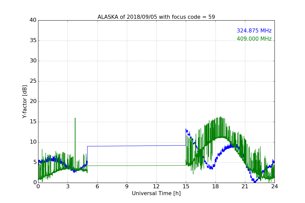This screenshot has height=203, width=305.
Task: Click y-axis tick label 30
Action: tap(33, 61)
